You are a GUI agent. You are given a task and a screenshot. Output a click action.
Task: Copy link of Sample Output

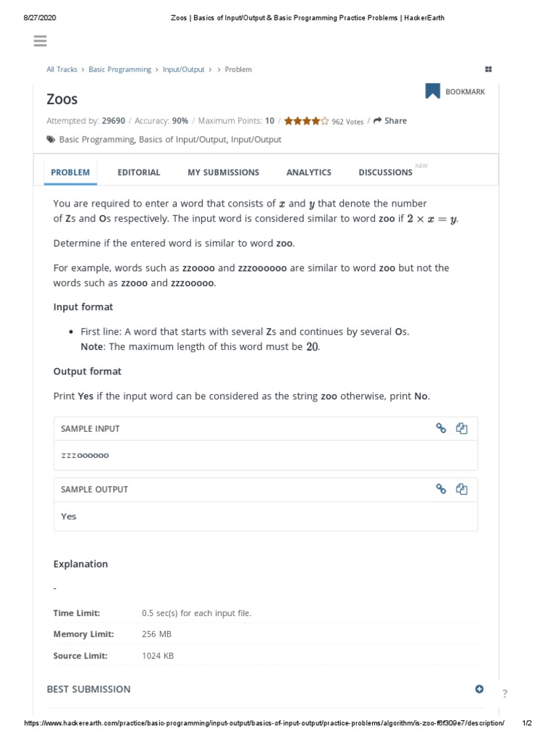coord(440,489)
